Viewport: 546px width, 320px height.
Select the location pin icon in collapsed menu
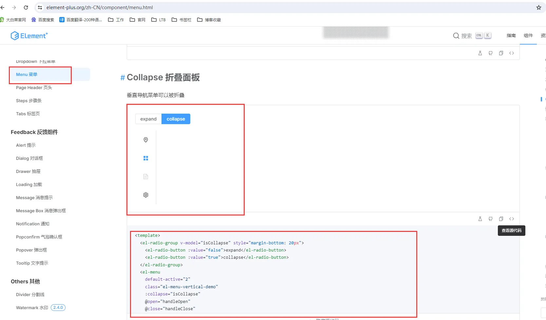pyautogui.click(x=145, y=140)
